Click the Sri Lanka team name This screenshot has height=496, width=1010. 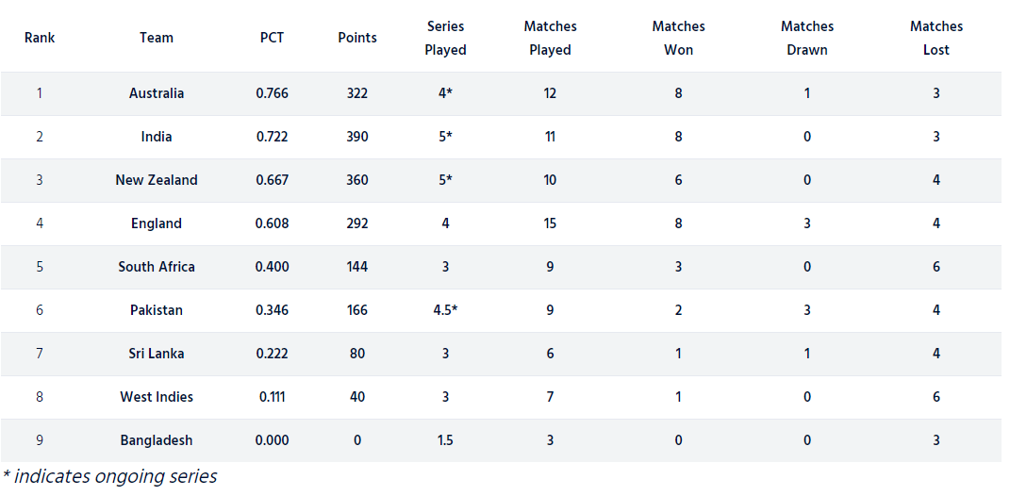[157, 354]
